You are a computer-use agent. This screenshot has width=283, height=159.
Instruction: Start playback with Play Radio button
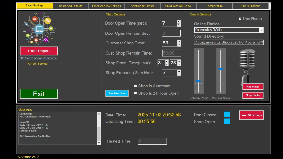[x=253, y=87]
